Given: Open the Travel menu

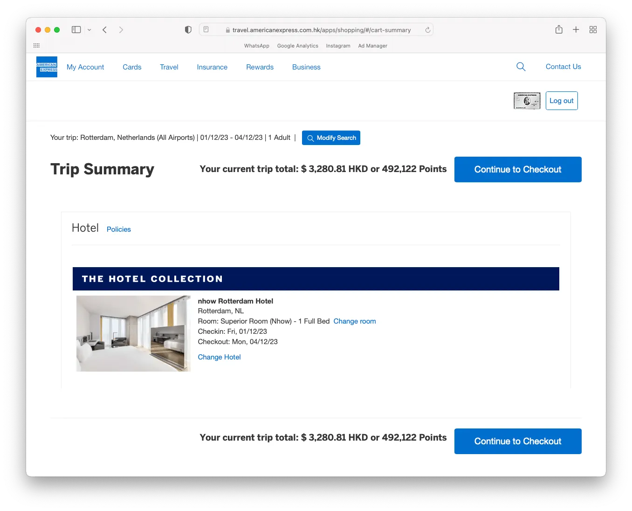Looking at the screenshot, I should pyautogui.click(x=169, y=67).
